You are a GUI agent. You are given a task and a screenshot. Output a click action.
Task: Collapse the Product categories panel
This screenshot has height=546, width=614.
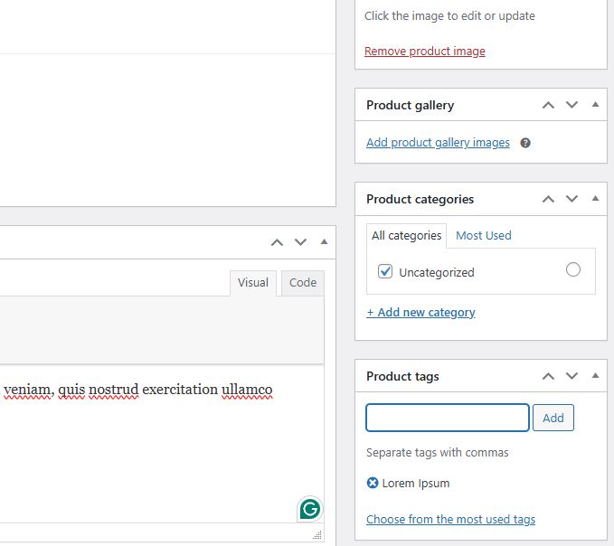click(x=595, y=199)
